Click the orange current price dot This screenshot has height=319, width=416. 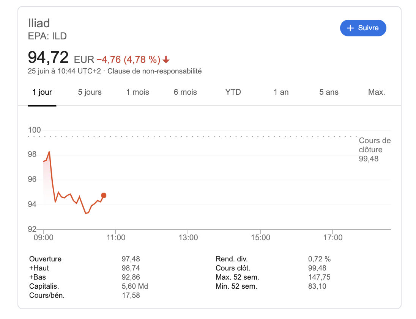point(104,195)
